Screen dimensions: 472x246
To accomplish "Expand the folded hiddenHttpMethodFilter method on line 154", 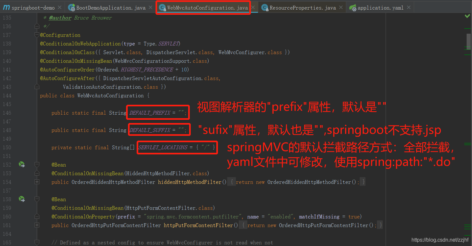I will tap(37, 182).
